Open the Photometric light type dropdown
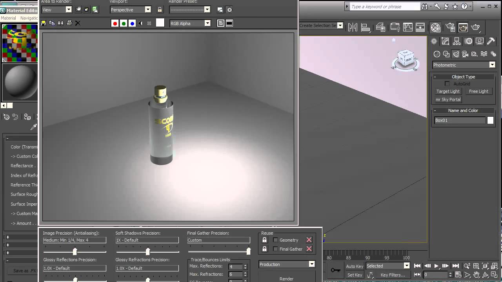Screen dimensions: 502x282 click(x=464, y=65)
